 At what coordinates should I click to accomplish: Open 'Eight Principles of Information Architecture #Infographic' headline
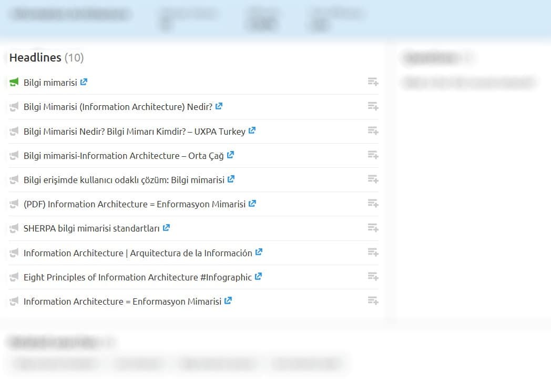pyautogui.click(x=137, y=277)
